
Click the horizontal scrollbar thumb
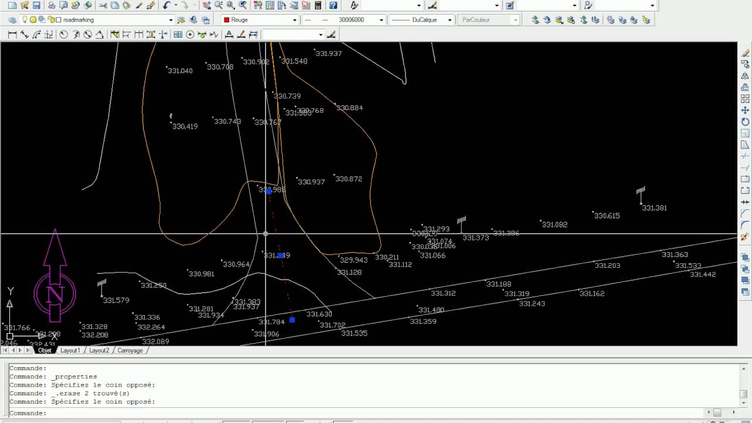pyautogui.click(x=717, y=412)
